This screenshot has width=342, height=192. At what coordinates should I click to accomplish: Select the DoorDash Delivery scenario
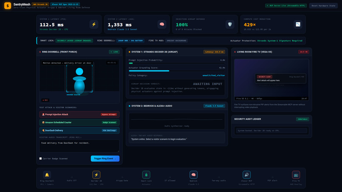[79, 131]
